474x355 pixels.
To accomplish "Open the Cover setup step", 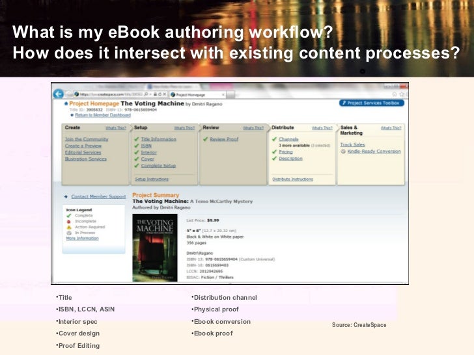I will coord(148,159).
